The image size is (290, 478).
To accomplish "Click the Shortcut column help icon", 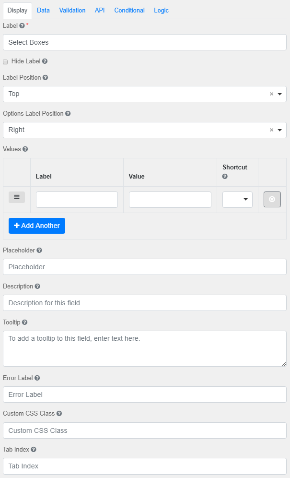I will pos(225,177).
